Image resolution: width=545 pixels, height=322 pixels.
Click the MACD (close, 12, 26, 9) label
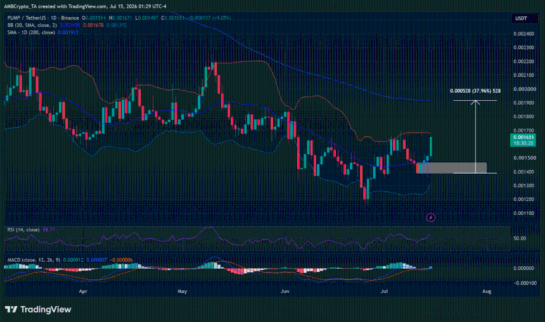click(x=34, y=260)
